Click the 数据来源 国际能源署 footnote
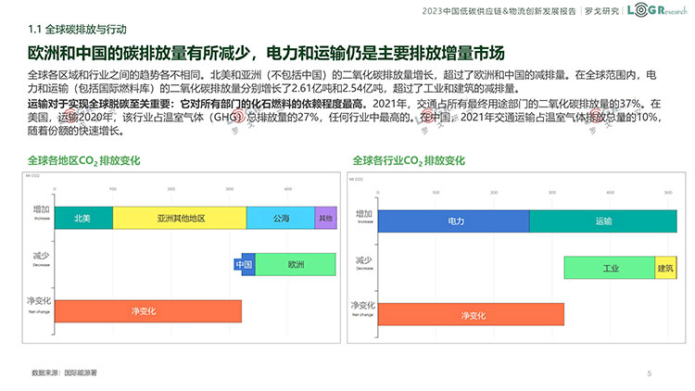This screenshot has height=391, width=695. tap(64, 372)
